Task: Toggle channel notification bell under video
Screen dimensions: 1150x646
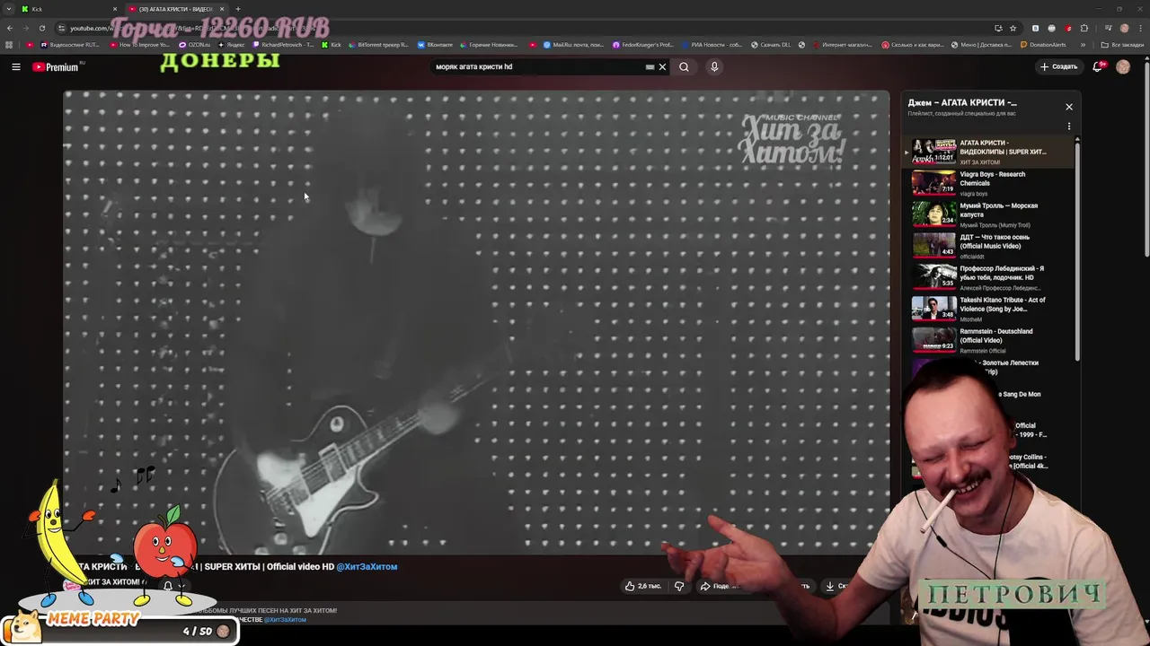Action: pos(168,585)
